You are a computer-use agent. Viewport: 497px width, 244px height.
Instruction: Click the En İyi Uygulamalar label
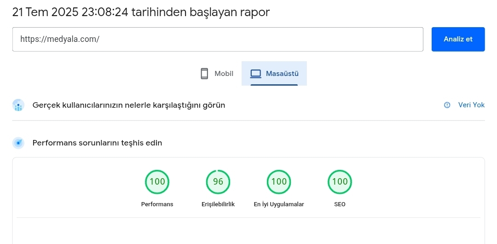point(279,204)
